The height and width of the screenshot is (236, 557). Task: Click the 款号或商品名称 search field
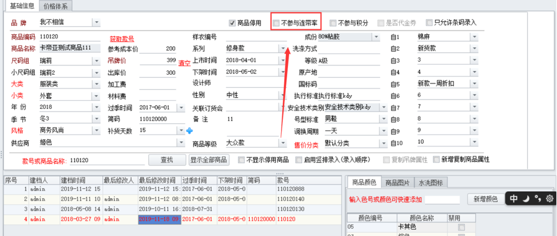107,161
